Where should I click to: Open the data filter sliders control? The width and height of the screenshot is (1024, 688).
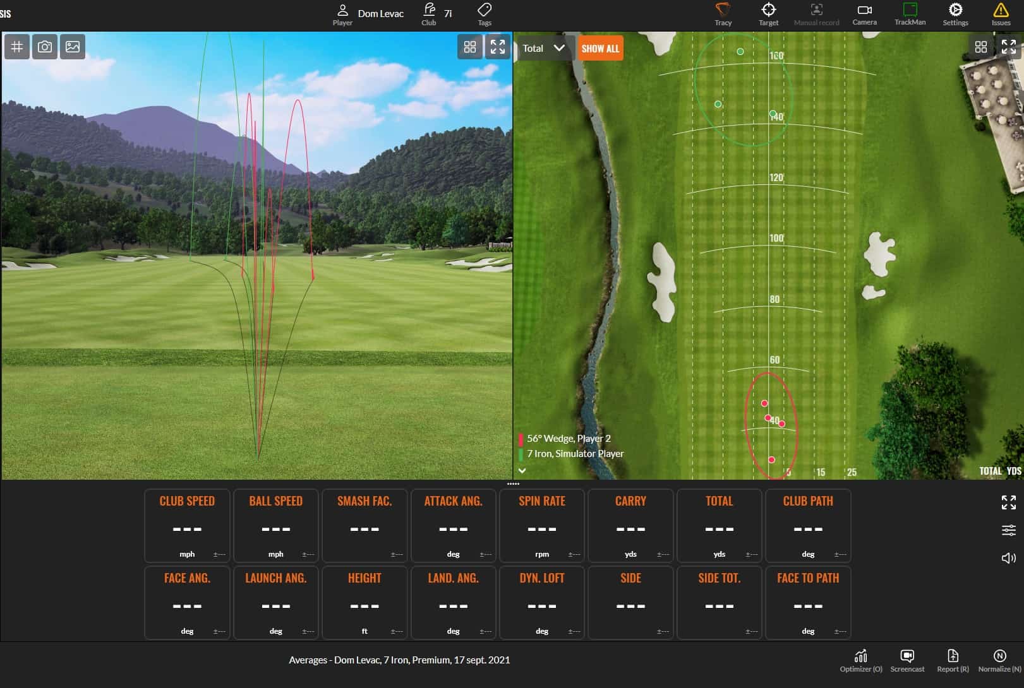click(x=1009, y=530)
